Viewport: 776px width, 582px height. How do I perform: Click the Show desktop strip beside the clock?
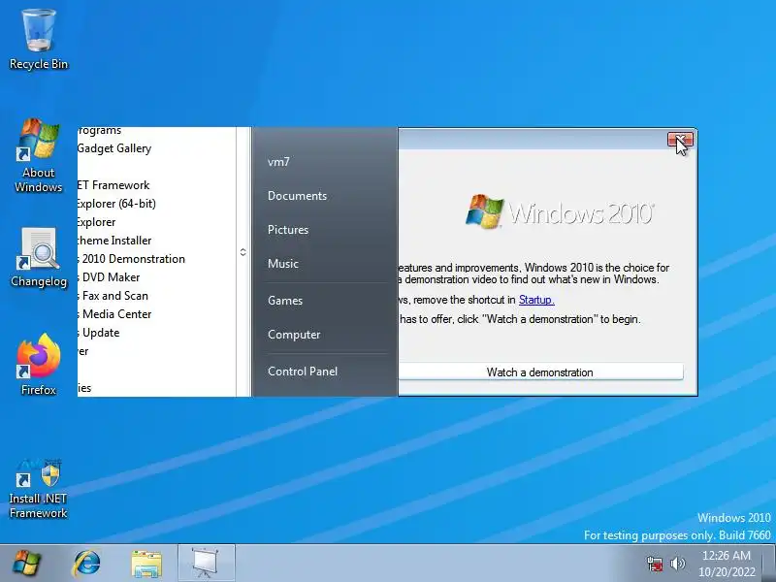click(x=769, y=564)
